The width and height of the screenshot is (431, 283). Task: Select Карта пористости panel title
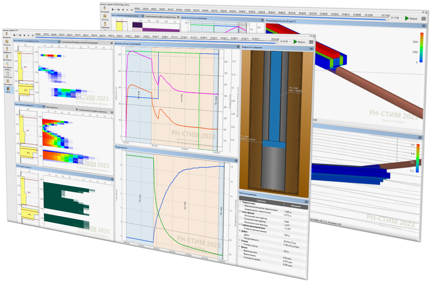coord(52,107)
